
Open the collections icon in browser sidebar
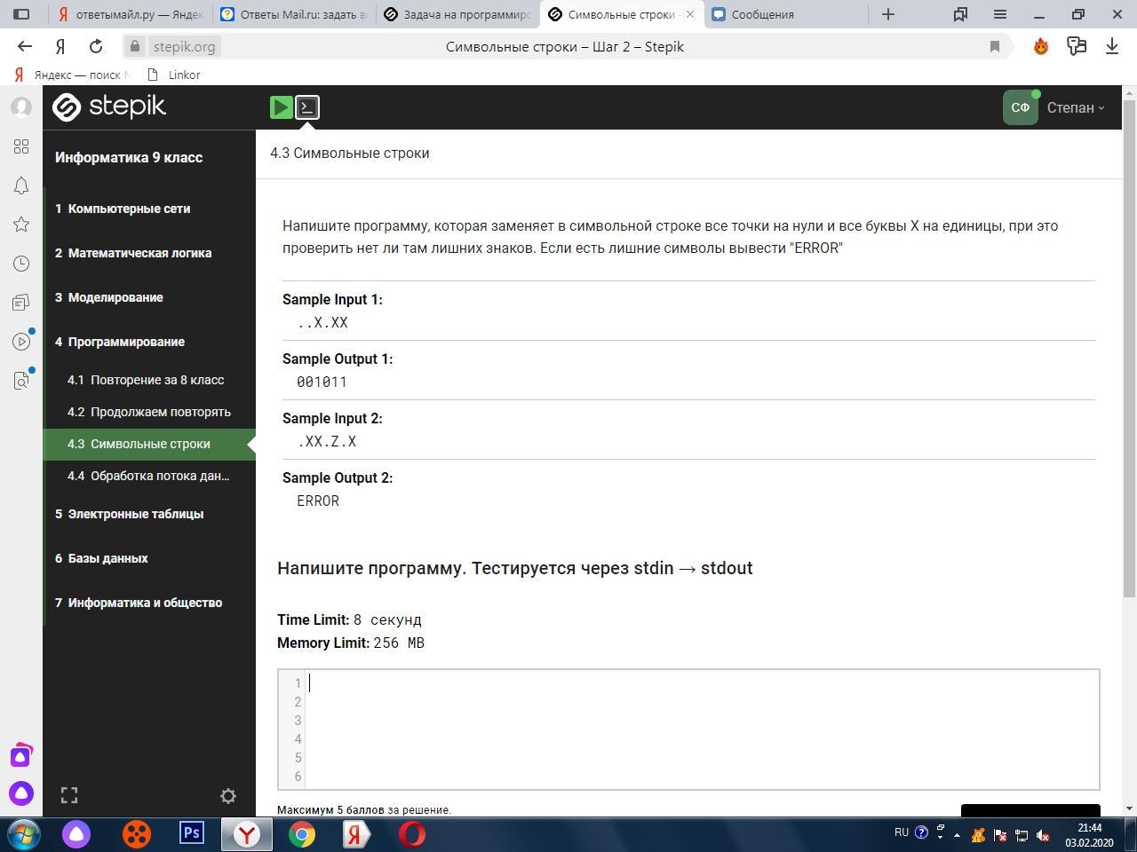click(x=21, y=303)
